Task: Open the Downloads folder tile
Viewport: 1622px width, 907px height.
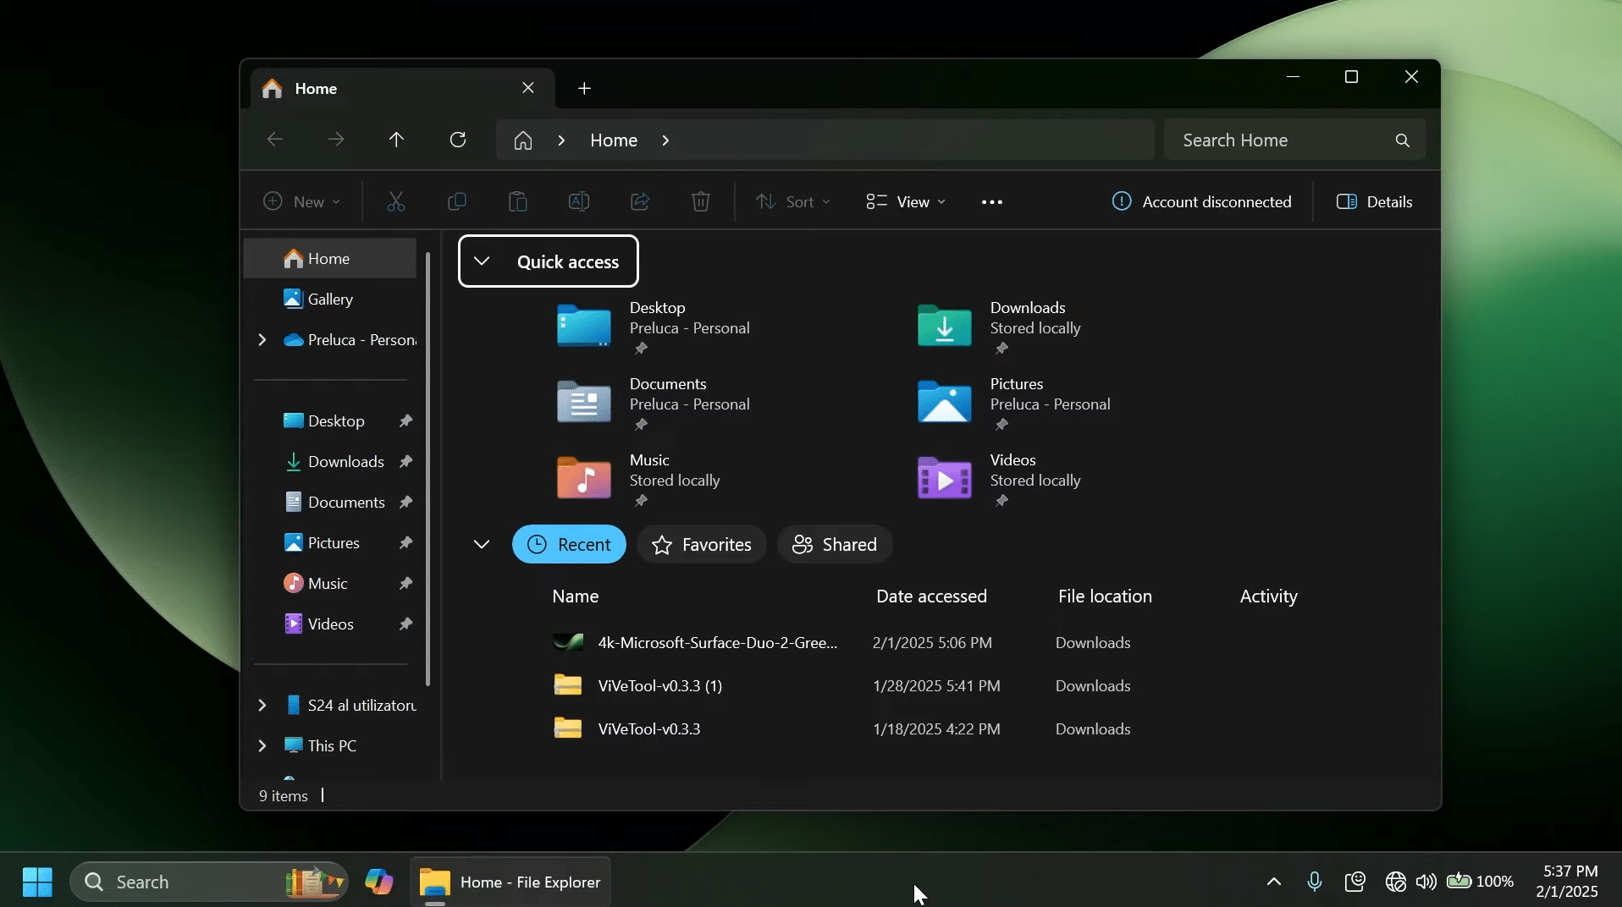Action: (x=1001, y=327)
